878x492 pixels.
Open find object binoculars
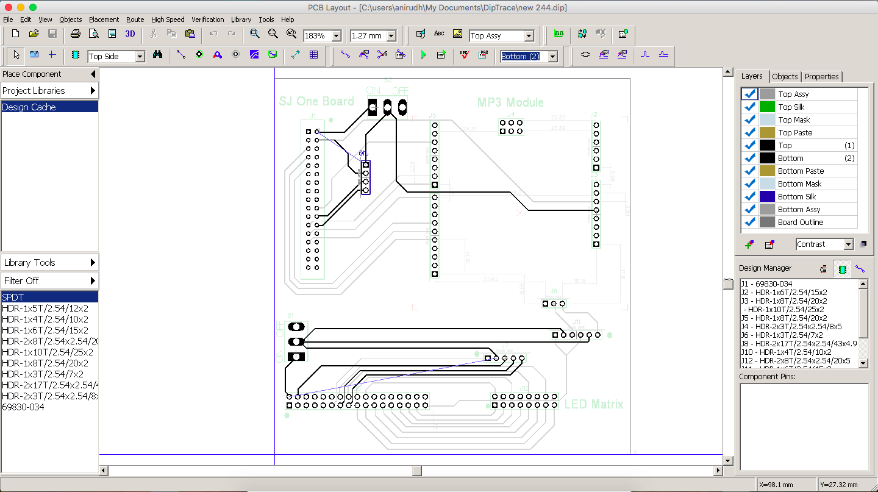pos(158,55)
